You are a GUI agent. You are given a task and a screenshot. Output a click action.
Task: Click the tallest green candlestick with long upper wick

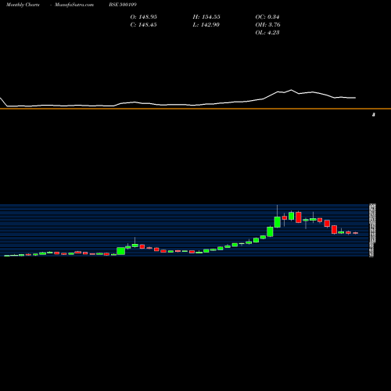pyautogui.click(x=278, y=222)
